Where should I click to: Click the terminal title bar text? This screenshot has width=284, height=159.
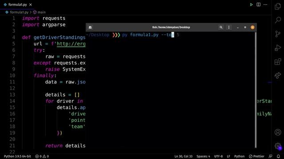pos(171,27)
